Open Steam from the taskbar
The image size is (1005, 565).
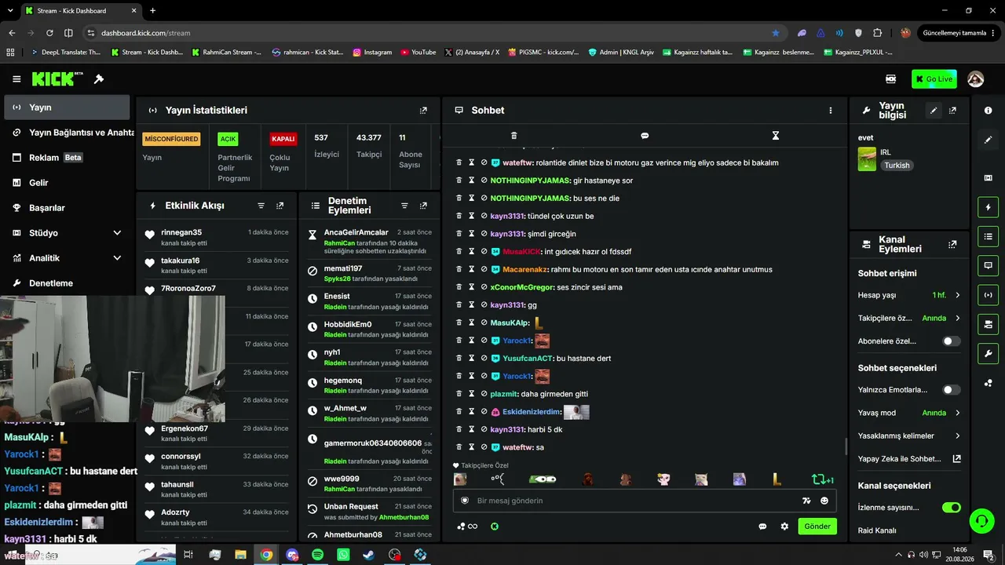[x=368, y=555]
